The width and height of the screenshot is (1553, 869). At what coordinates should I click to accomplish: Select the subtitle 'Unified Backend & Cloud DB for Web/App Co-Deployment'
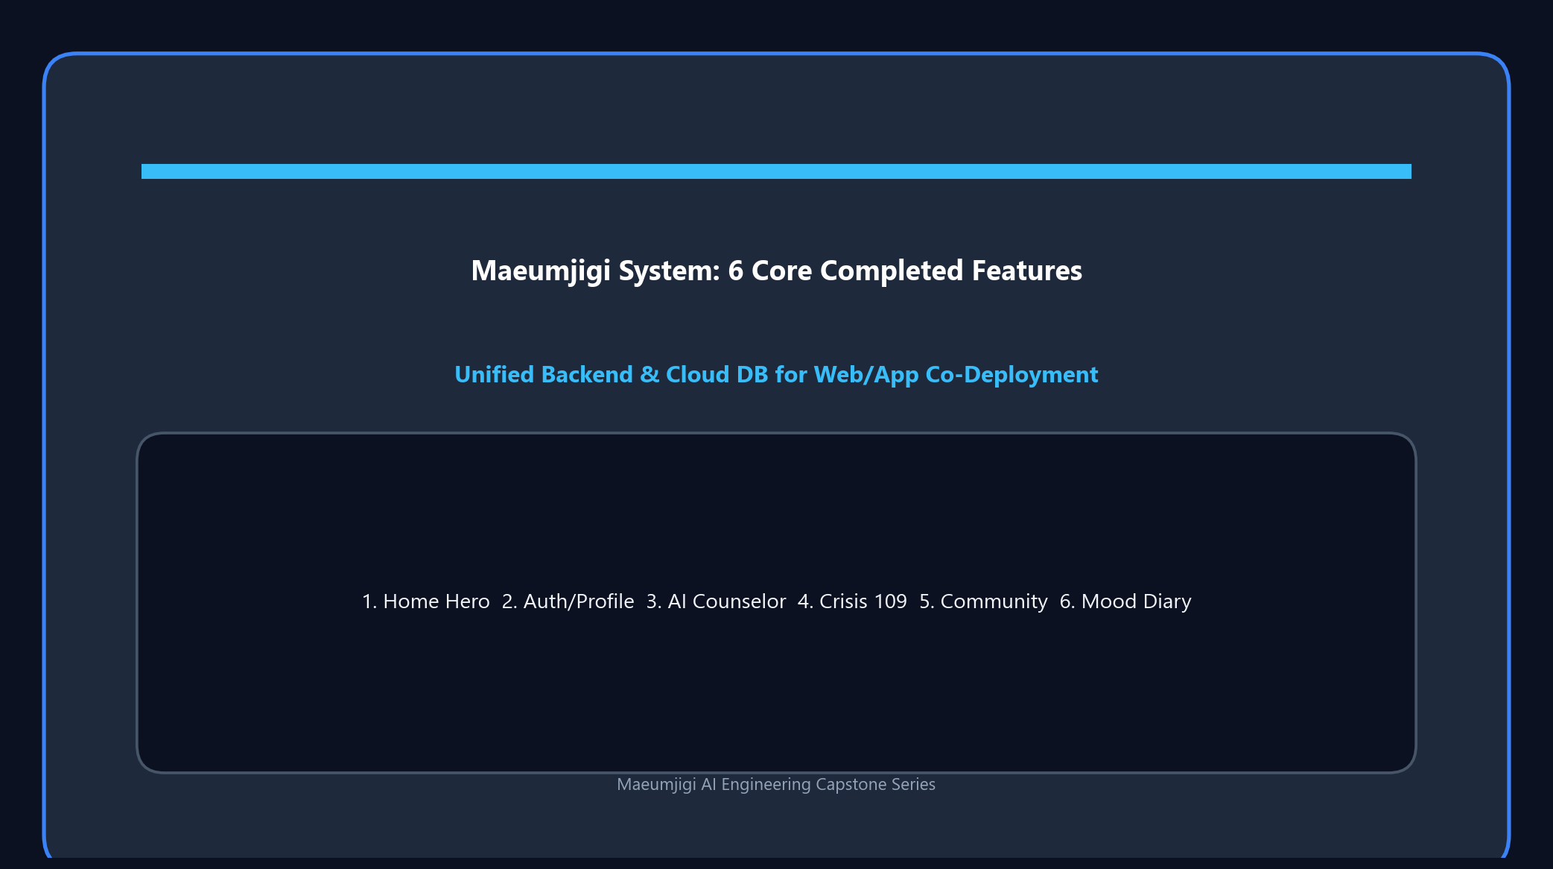point(776,374)
